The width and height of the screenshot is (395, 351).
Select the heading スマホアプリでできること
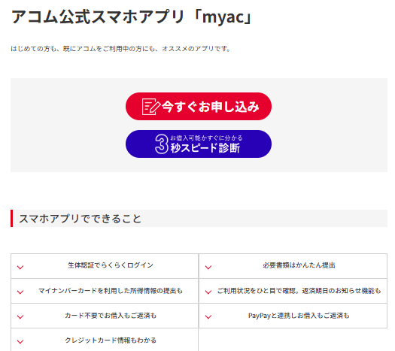(80, 219)
